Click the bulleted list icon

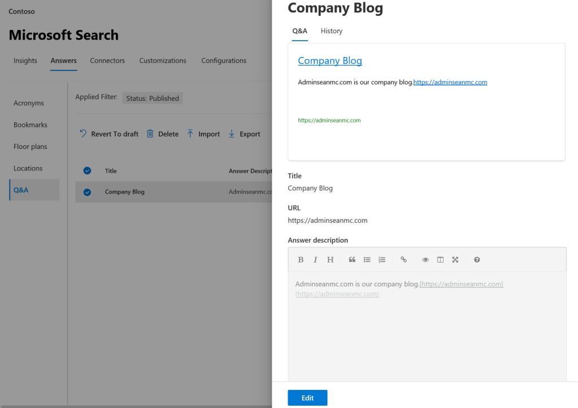[x=367, y=260]
